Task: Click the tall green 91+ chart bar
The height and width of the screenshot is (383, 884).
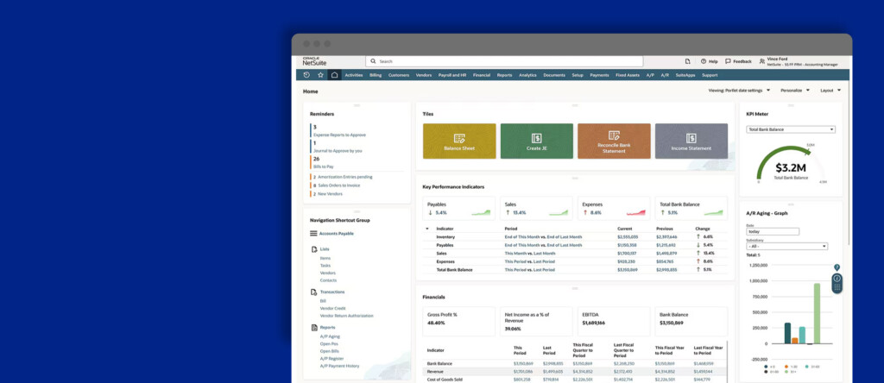Action: (x=817, y=313)
